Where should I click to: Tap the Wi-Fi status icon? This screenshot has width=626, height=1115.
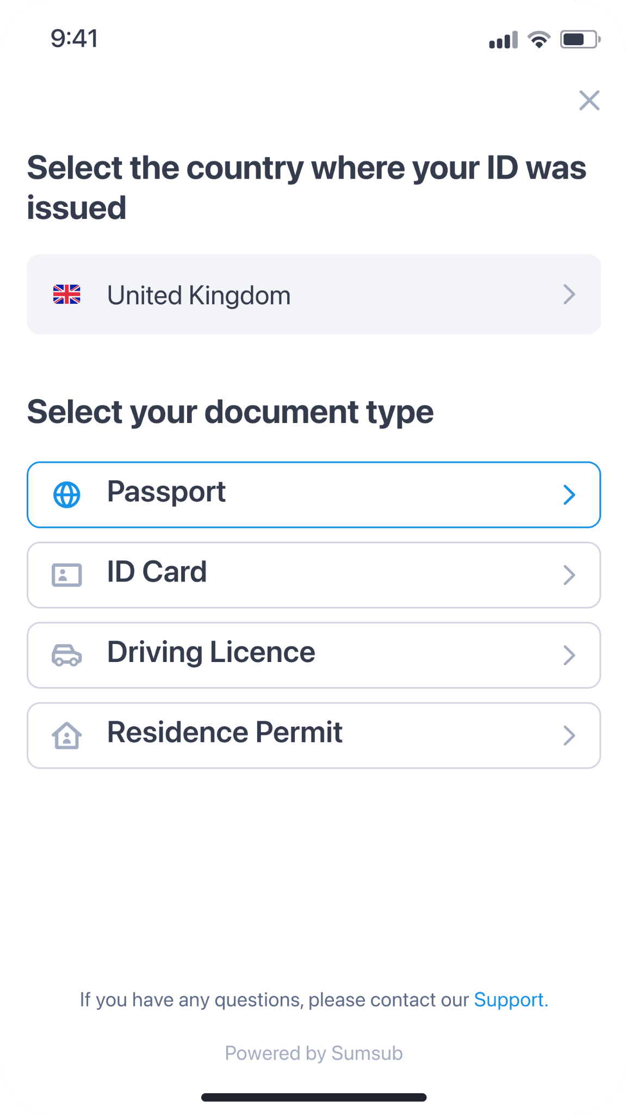[539, 40]
